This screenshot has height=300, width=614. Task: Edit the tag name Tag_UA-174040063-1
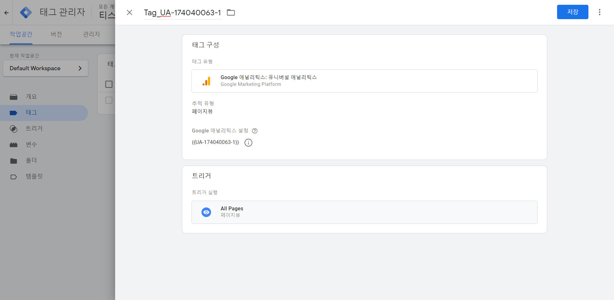[182, 12]
